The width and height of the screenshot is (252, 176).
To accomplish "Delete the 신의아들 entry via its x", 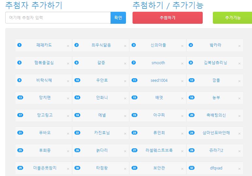I will click(182, 46).
